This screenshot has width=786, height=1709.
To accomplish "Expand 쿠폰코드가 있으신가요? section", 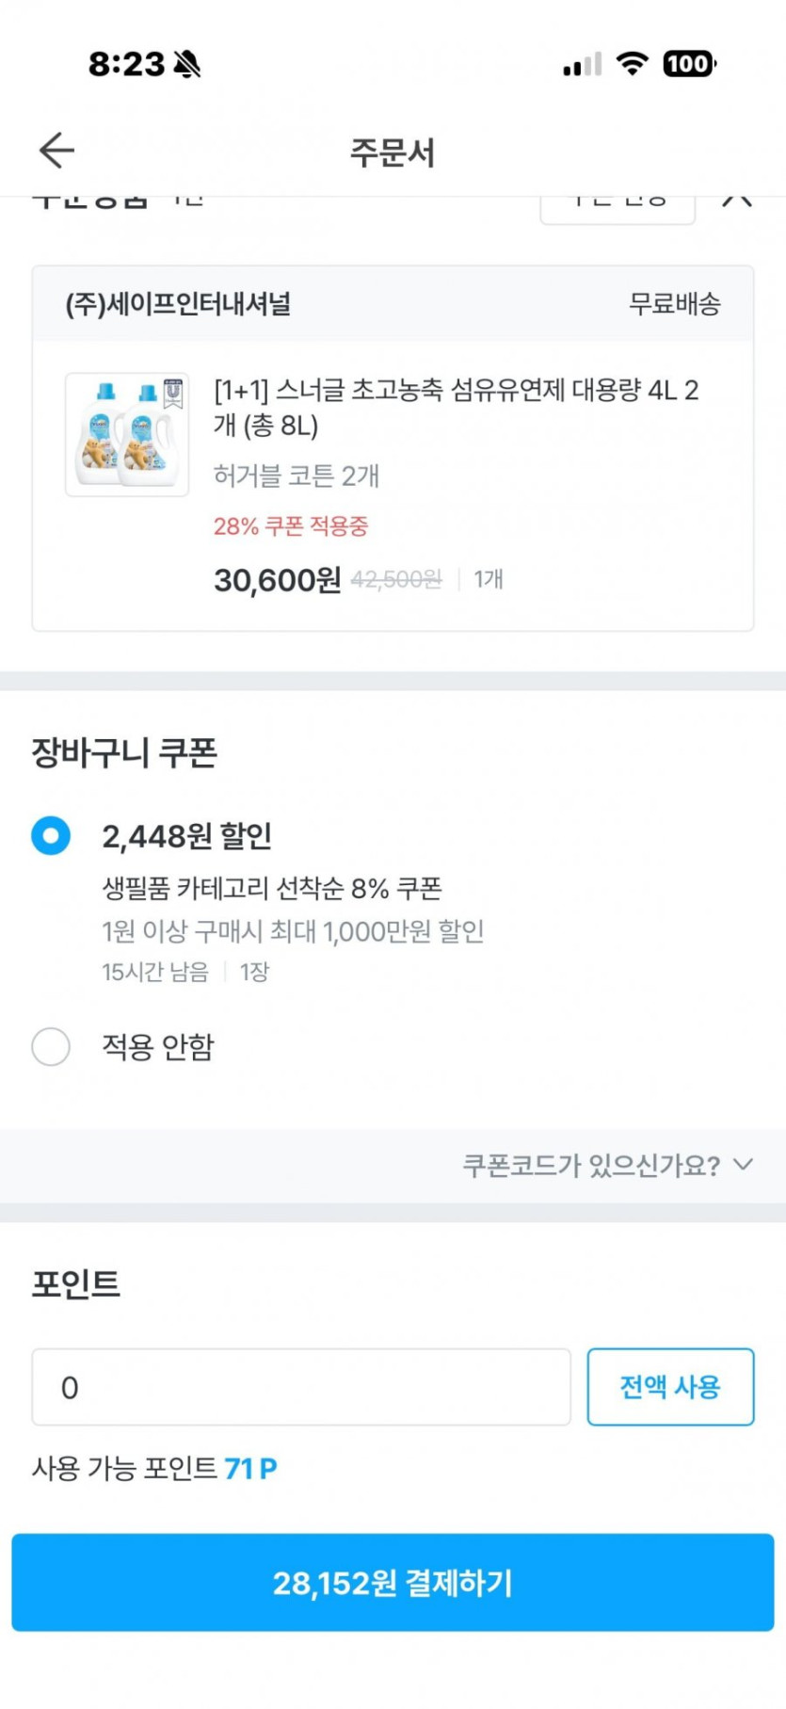I will click(591, 1166).
